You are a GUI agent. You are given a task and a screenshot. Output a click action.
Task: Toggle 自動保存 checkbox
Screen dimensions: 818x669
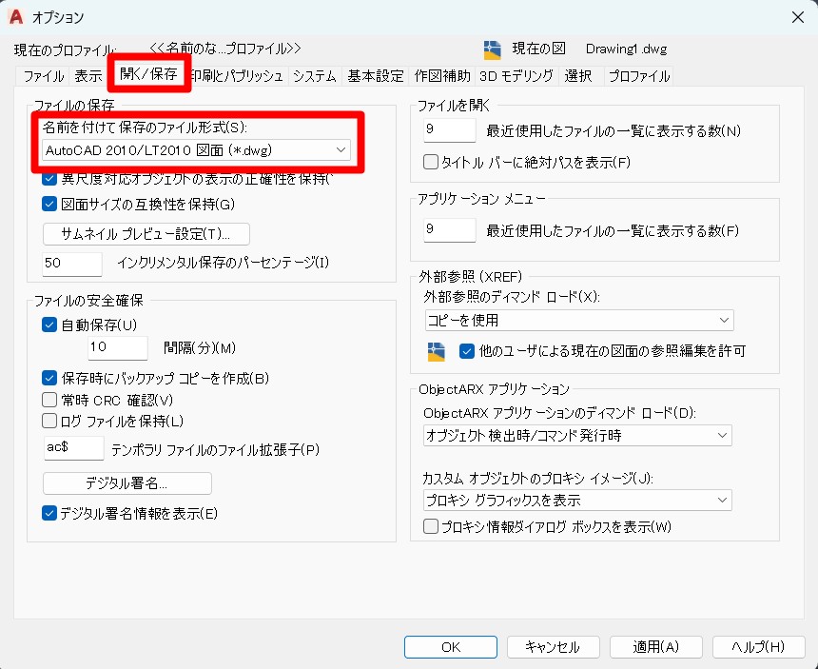click(x=50, y=325)
